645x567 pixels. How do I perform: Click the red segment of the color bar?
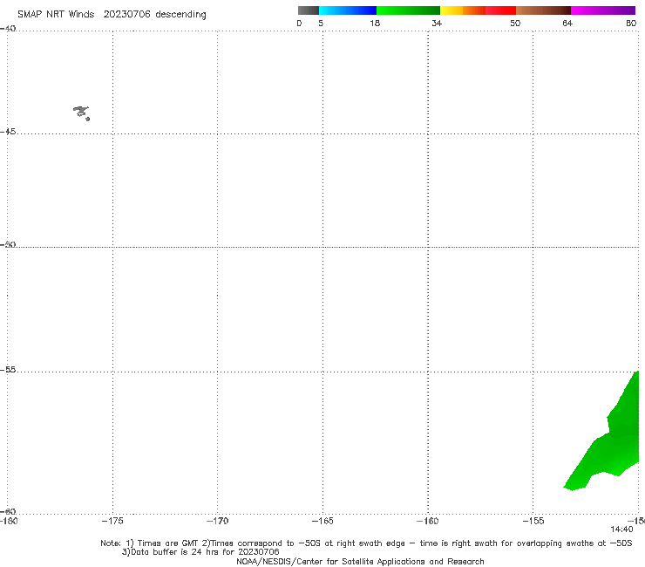[x=501, y=10]
